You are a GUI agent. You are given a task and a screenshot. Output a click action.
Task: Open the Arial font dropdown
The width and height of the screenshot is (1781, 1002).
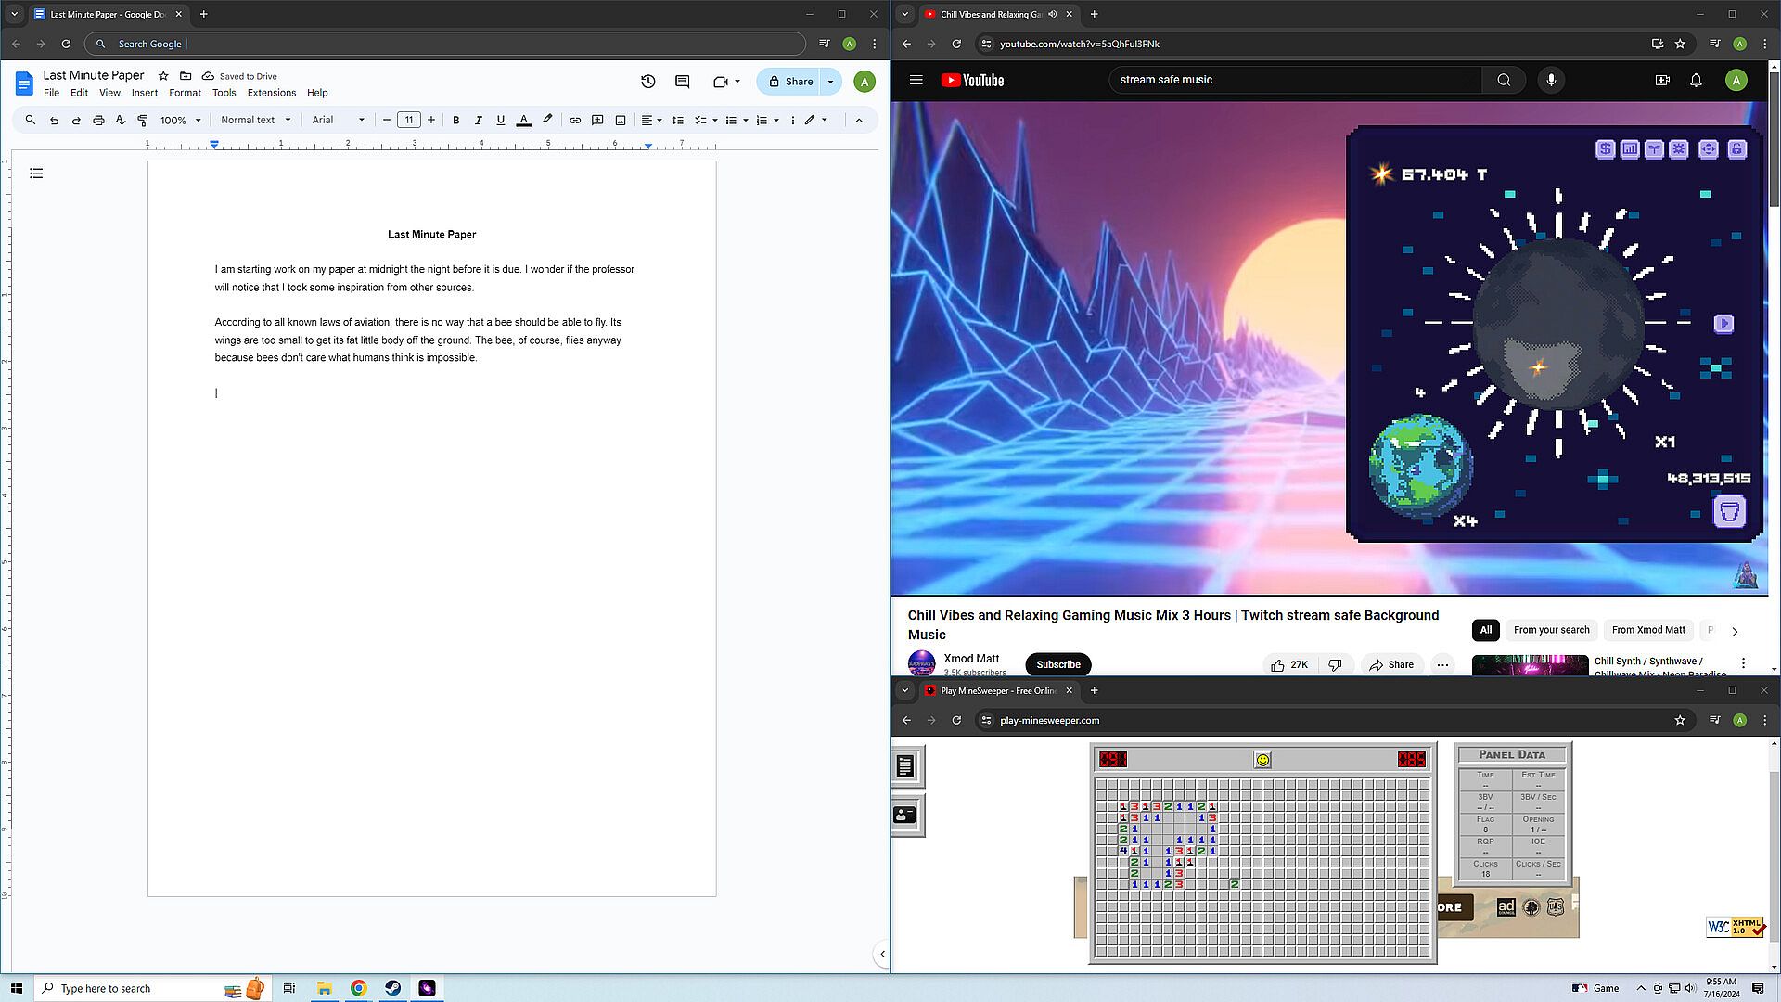(x=338, y=120)
